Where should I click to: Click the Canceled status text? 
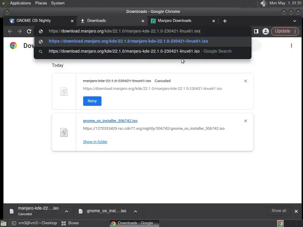coord(162,81)
